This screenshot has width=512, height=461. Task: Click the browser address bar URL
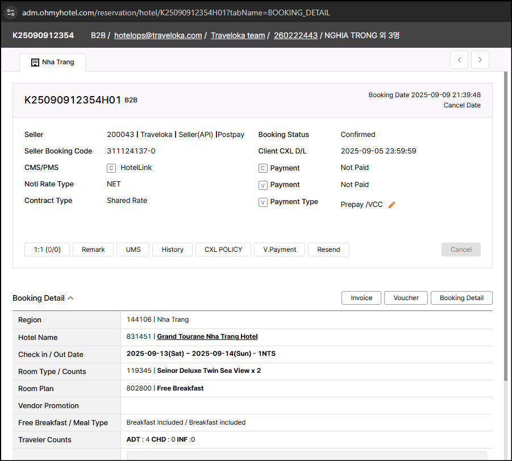coord(176,13)
